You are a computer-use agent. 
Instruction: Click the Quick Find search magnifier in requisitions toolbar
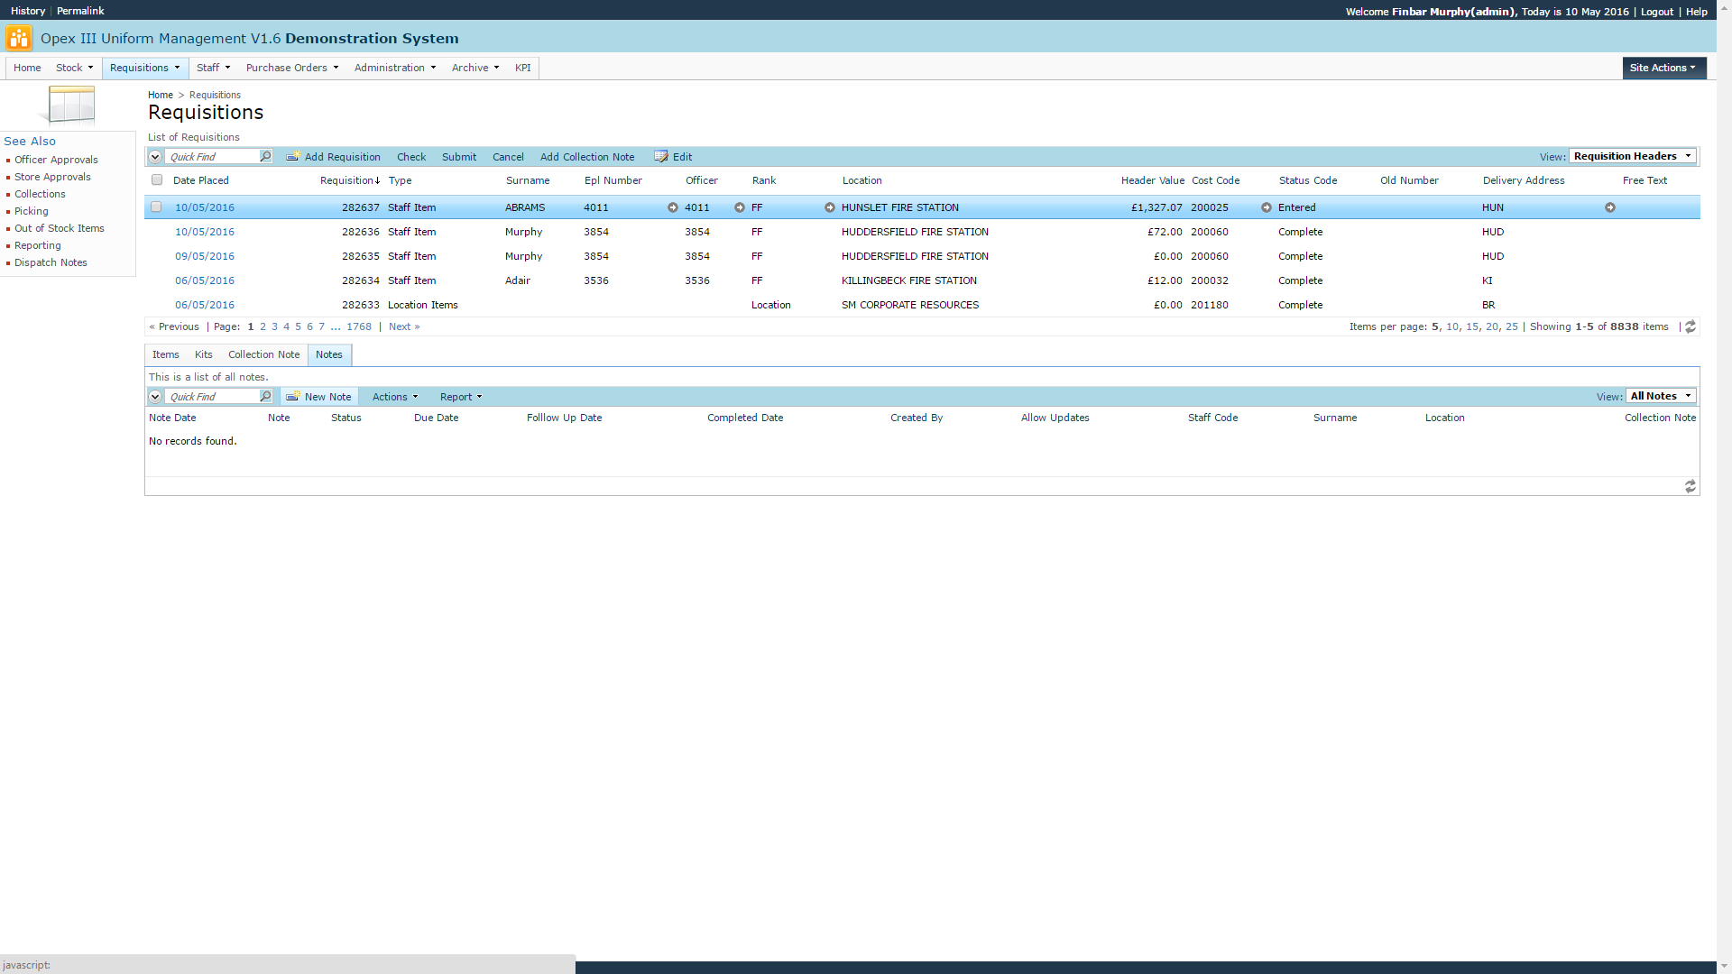click(x=265, y=156)
